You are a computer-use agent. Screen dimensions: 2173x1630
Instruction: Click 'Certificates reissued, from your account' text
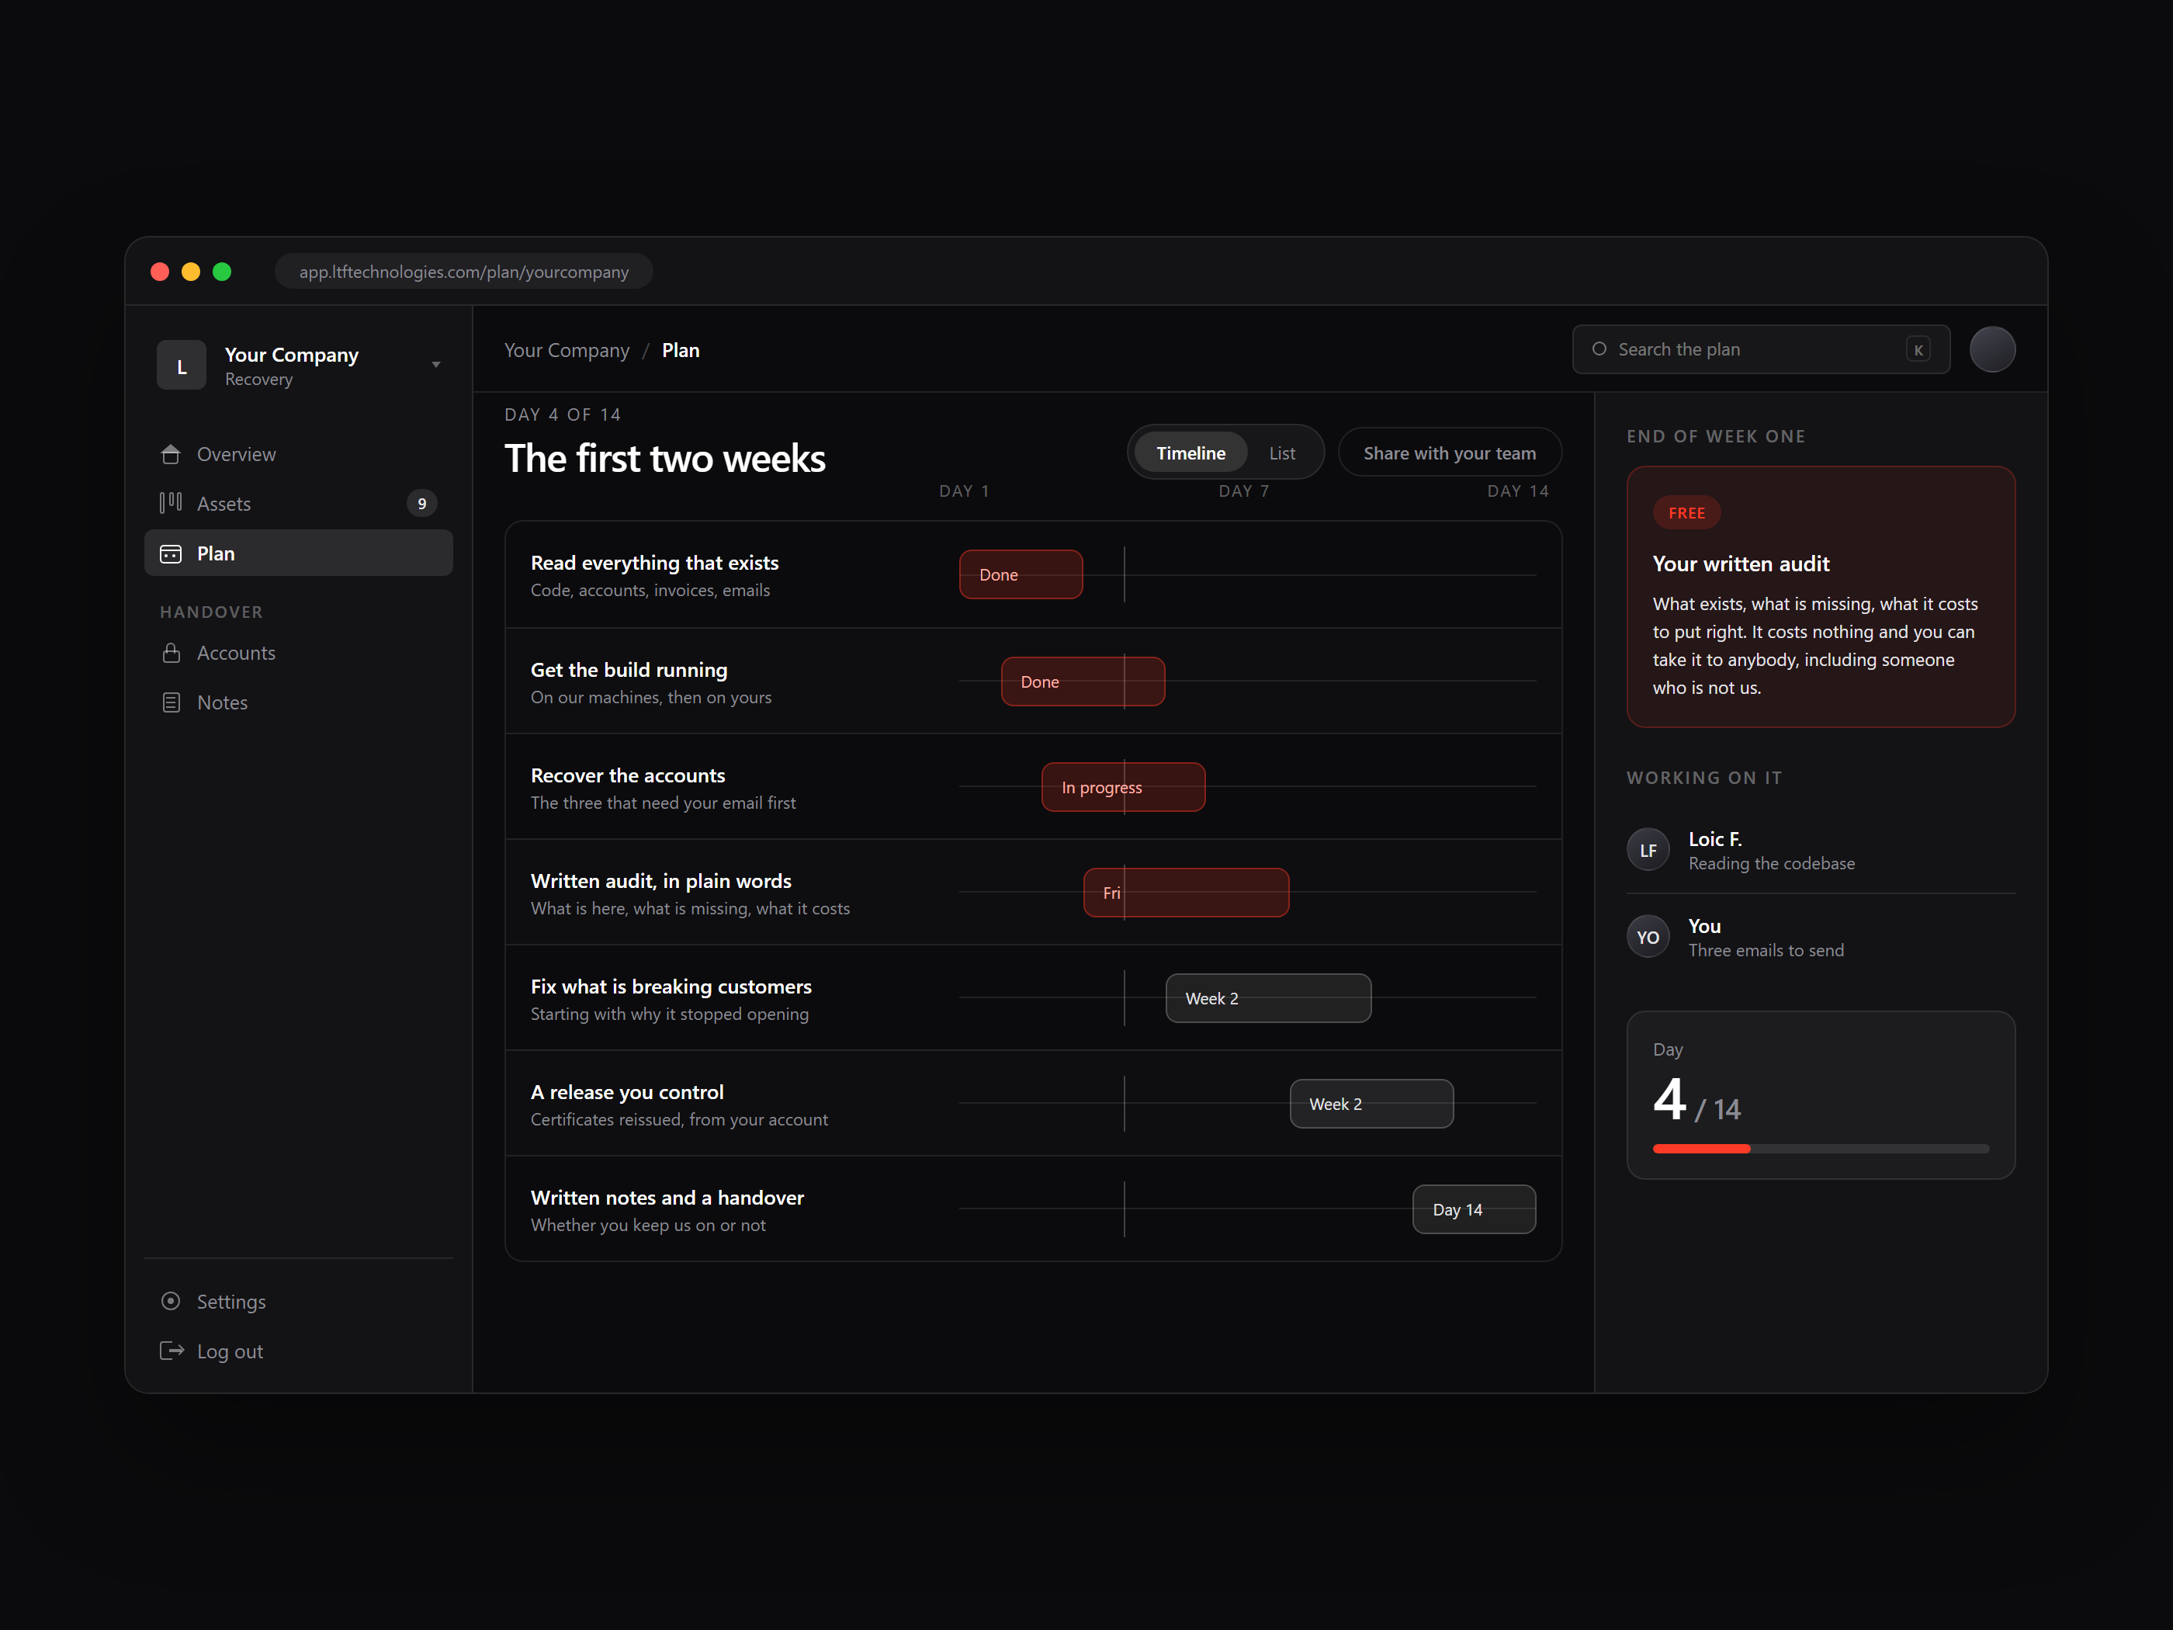tap(679, 1119)
